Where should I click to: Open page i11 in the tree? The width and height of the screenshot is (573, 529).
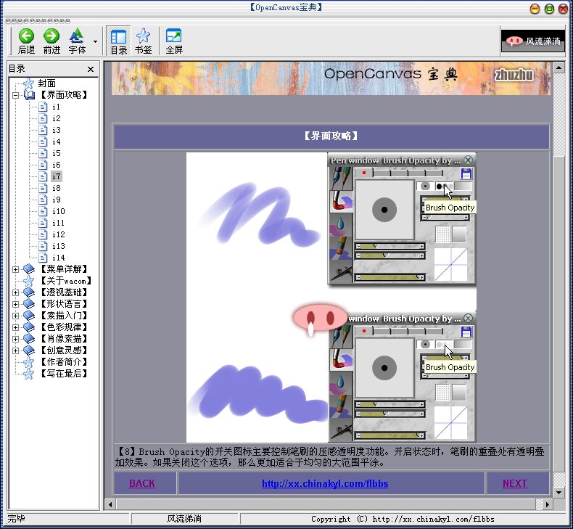pos(58,223)
